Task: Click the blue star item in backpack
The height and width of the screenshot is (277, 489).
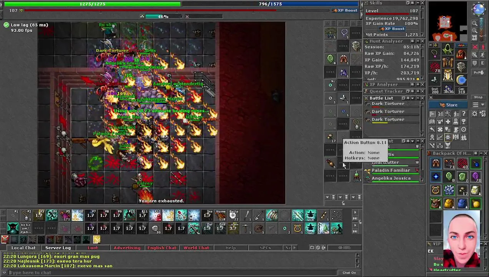Action: click(x=436, y=177)
